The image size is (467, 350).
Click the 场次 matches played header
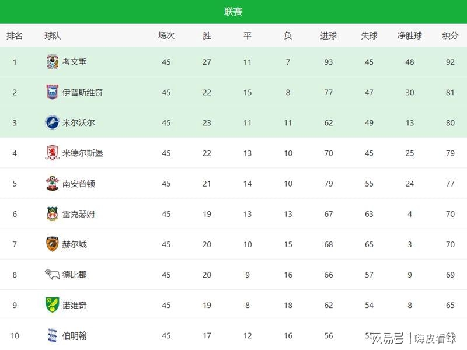coord(166,36)
